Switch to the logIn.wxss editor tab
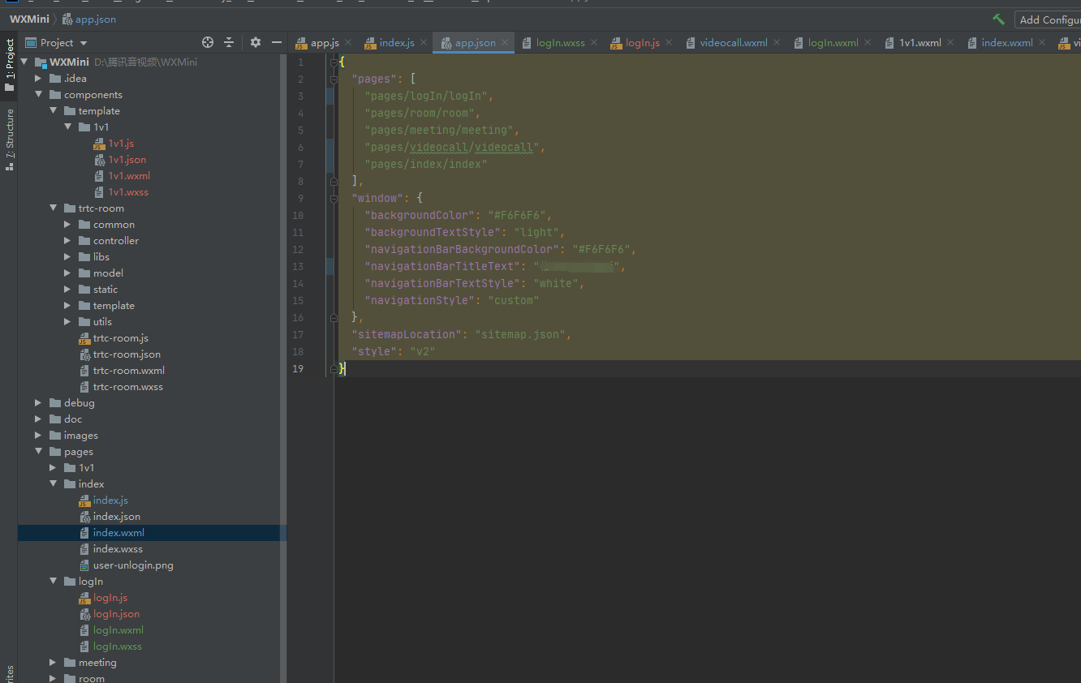This screenshot has height=683, width=1081. [560, 43]
